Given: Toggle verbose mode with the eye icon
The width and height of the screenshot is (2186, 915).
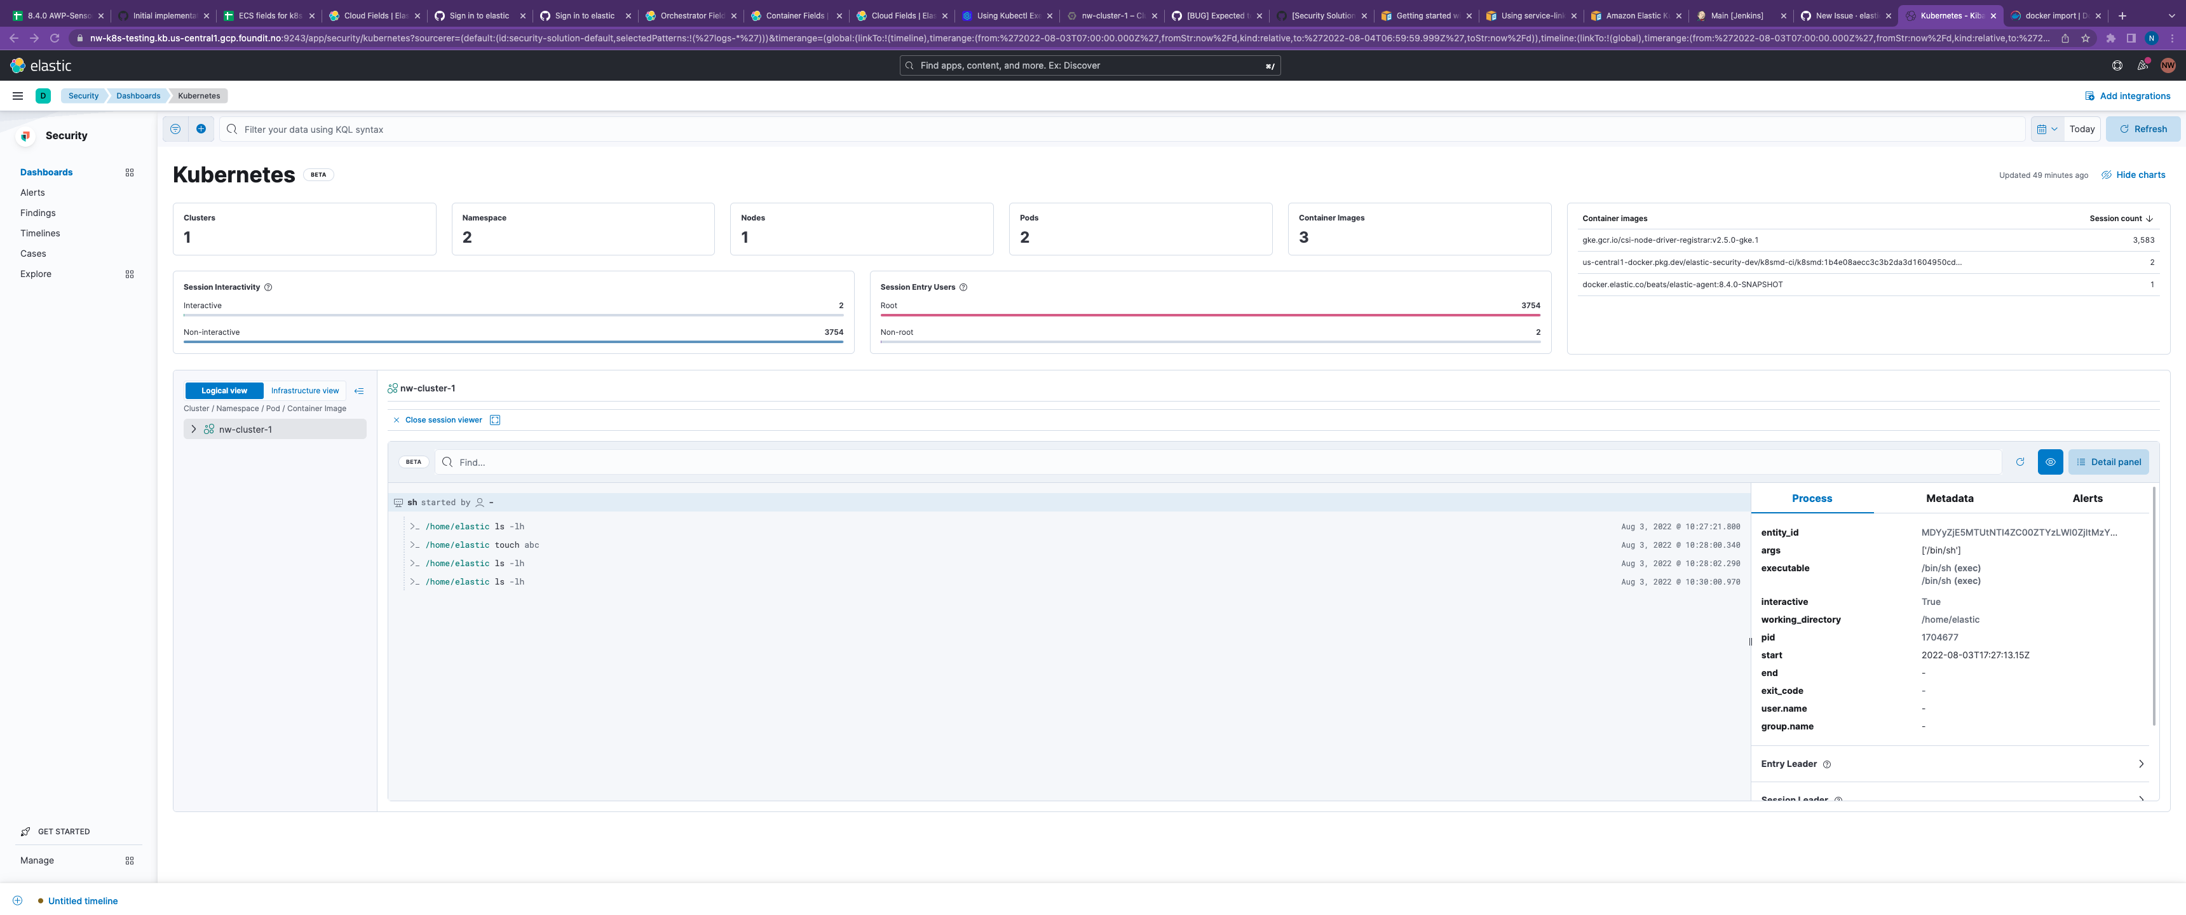Looking at the screenshot, I should coord(2050,462).
